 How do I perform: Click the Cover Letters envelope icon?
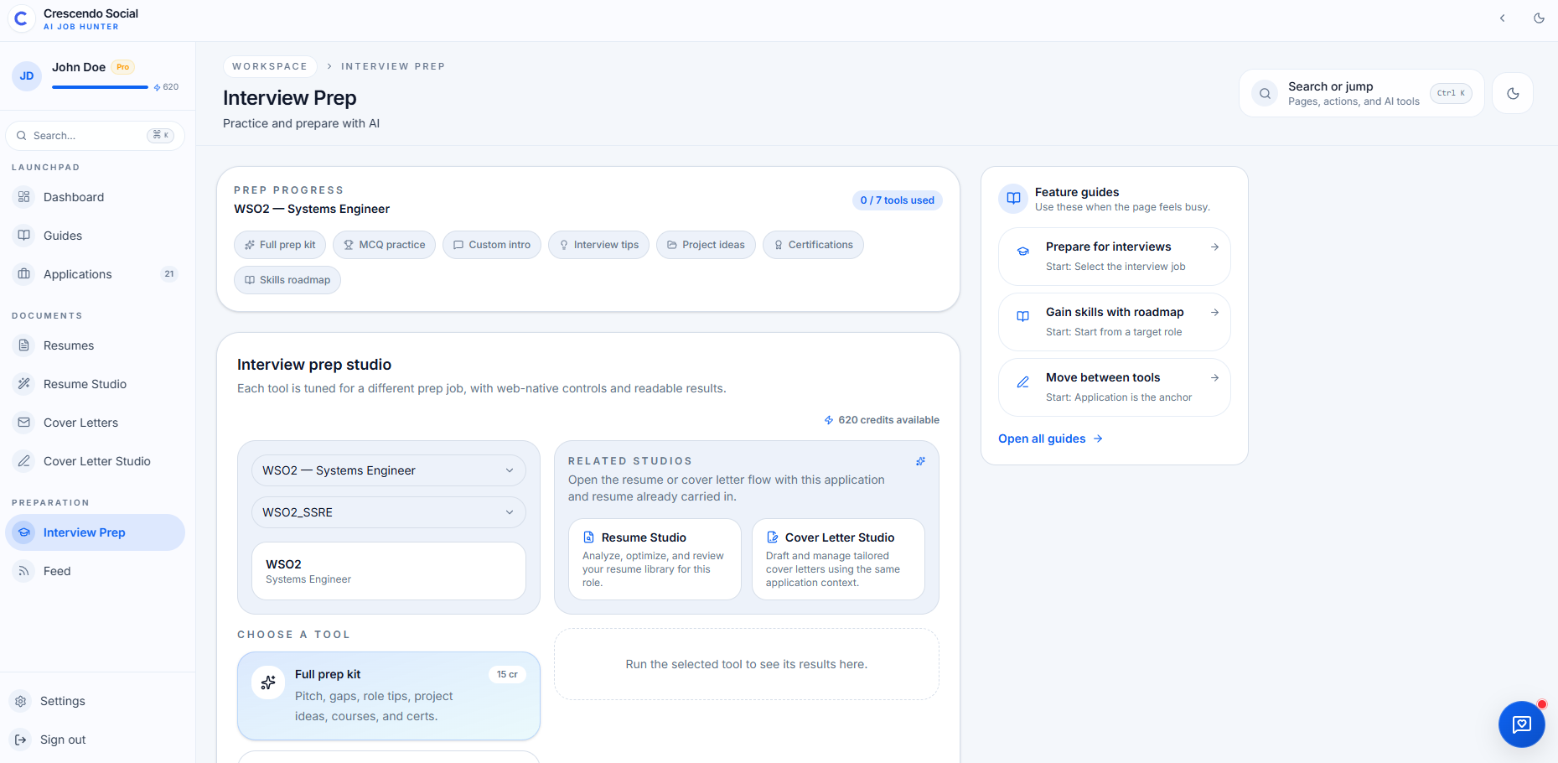(x=24, y=423)
